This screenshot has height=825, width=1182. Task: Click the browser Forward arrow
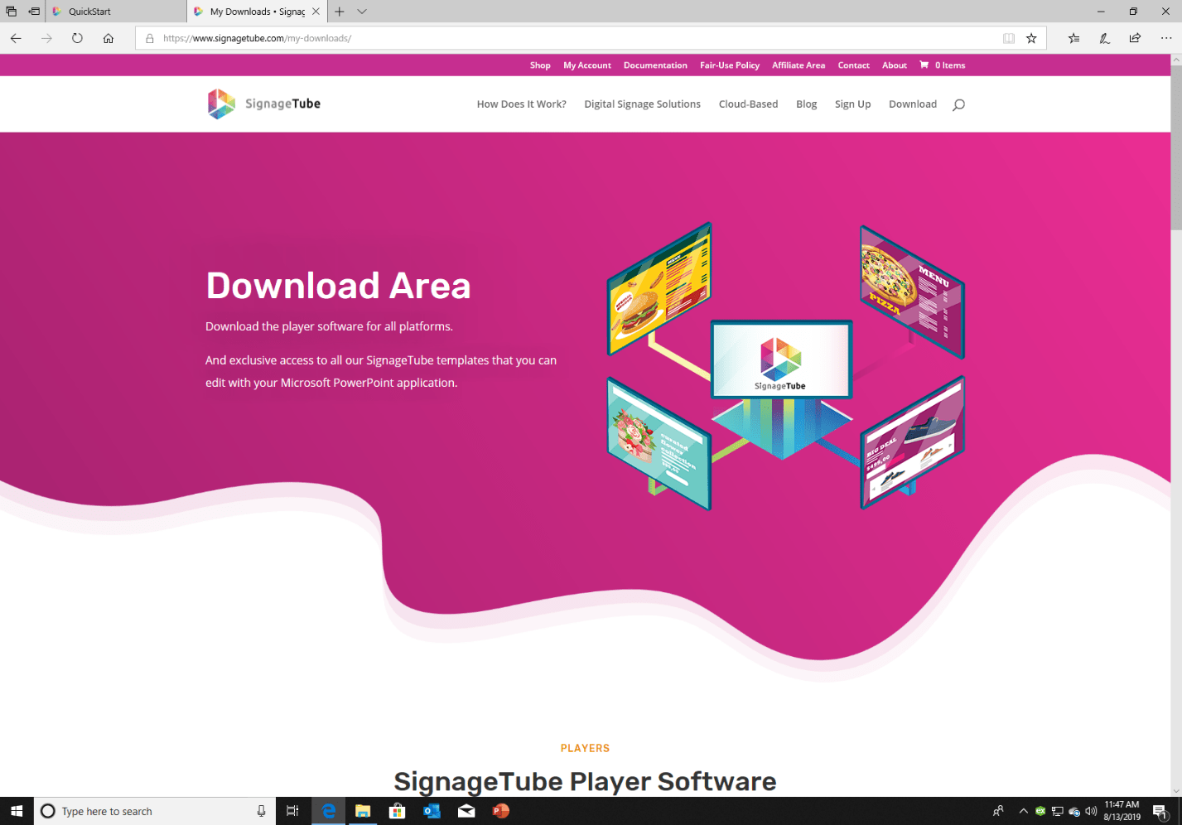pyautogui.click(x=46, y=38)
